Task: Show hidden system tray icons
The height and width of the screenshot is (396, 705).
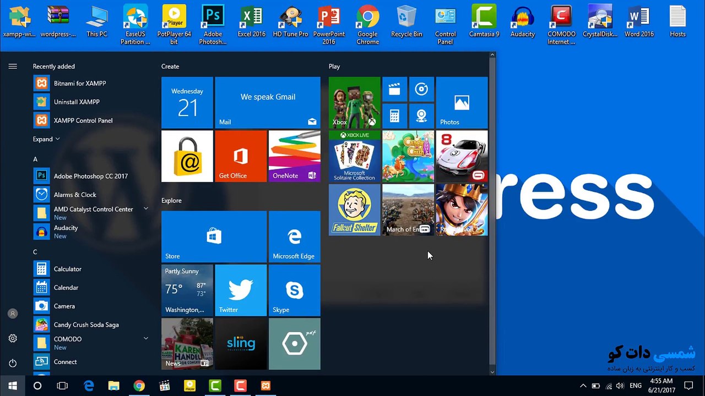Action: click(583, 386)
